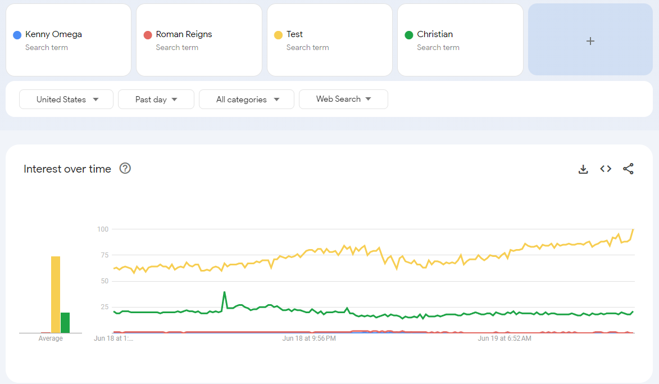Open the United States region dropdown
The image size is (659, 384).
(x=66, y=100)
